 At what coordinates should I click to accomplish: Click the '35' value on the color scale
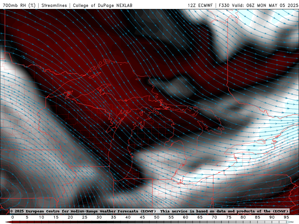pos(114,217)
